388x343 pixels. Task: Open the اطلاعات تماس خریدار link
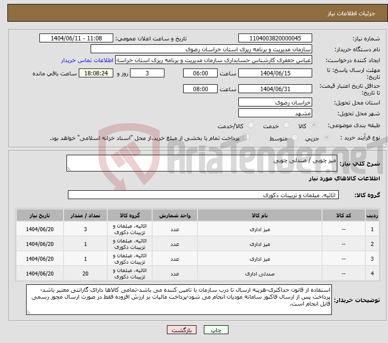[87, 60]
